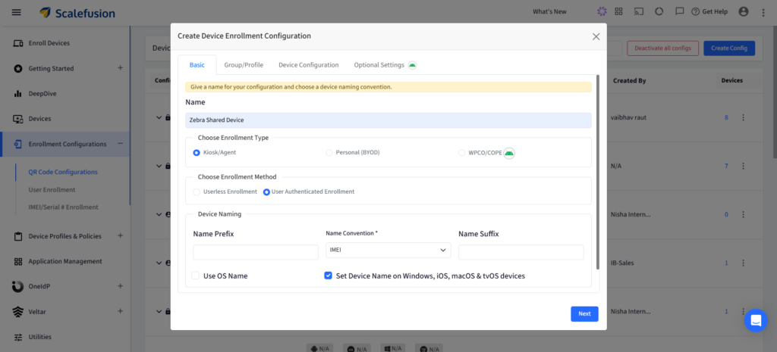Click the Getting Started star icon
Viewport: 777px width, 352px height.
click(18, 68)
